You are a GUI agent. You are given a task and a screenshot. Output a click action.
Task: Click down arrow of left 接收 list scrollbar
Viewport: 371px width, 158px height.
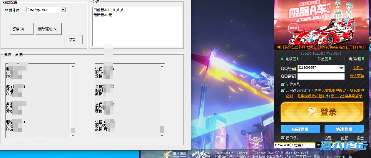[x=73, y=135]
